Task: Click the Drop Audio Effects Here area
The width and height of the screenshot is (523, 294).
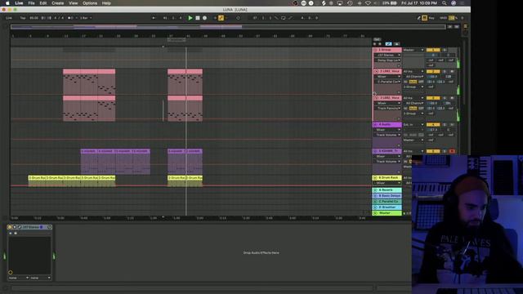Action: [261, 252]
